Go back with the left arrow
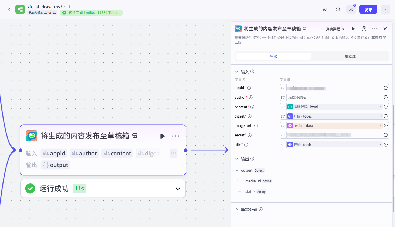This screenshot has height=227, width=395. click(x=9, y=9)
